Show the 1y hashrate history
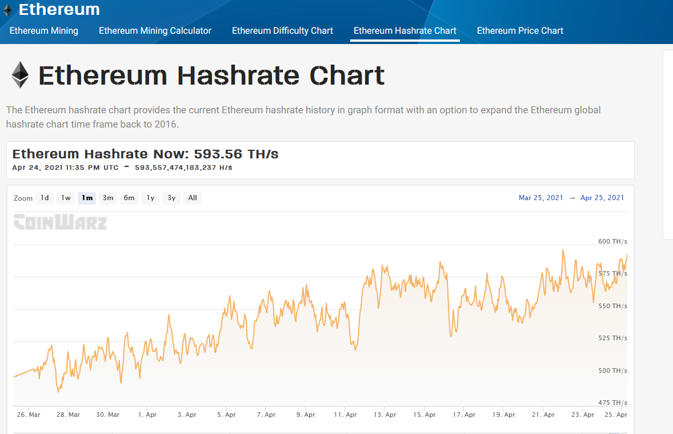This screenshot has height=434, width=673. click(x=150, y=198)
